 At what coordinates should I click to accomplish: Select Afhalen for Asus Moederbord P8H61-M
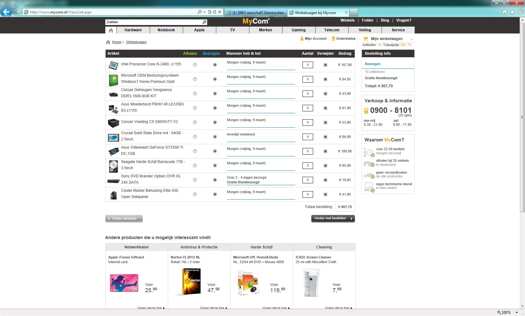pyautogui.click(x=195, y=108)
